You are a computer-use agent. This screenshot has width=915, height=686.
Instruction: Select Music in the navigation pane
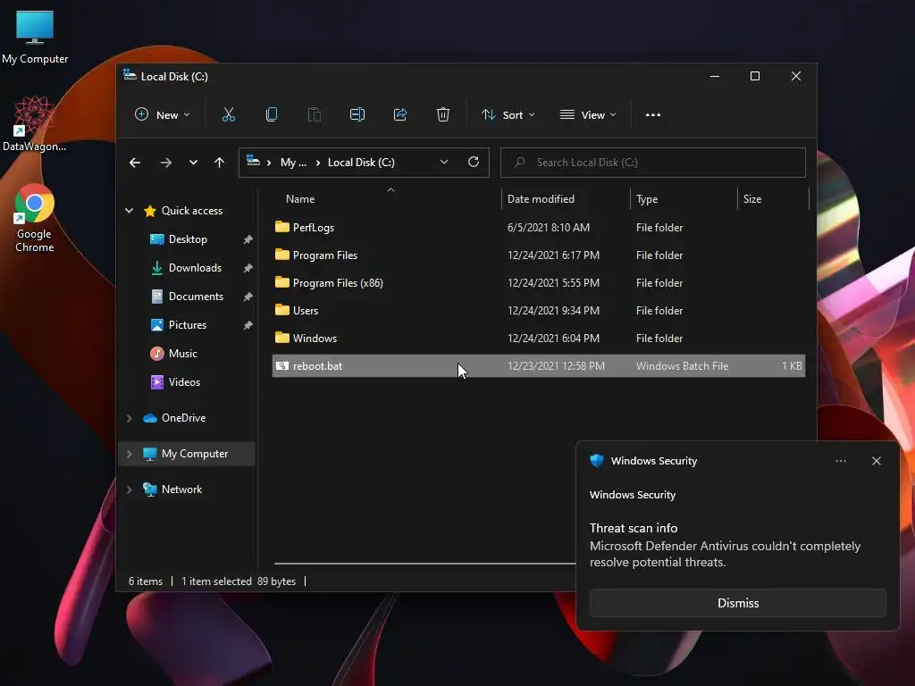pyautogui.click(x=182, y=354)
